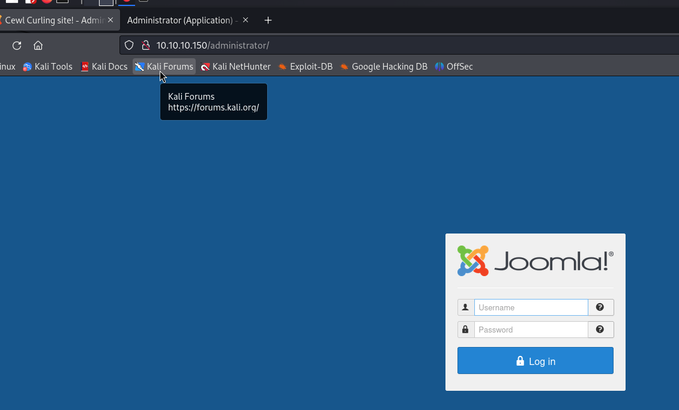This screenshot has height=410, width=679.
Task: Click the Joomla! logo
Action: point(535,261)
